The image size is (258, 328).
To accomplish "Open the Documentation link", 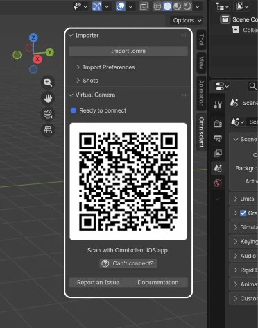I will pyautogui.click(x=158, y=283).
